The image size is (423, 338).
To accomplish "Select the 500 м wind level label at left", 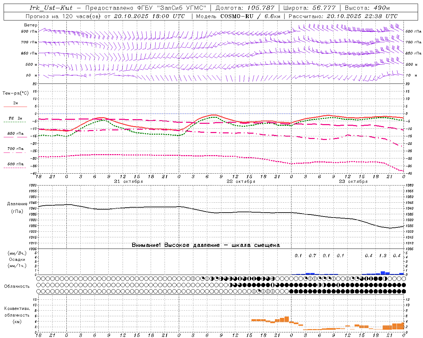I will (x=31, y=64).
